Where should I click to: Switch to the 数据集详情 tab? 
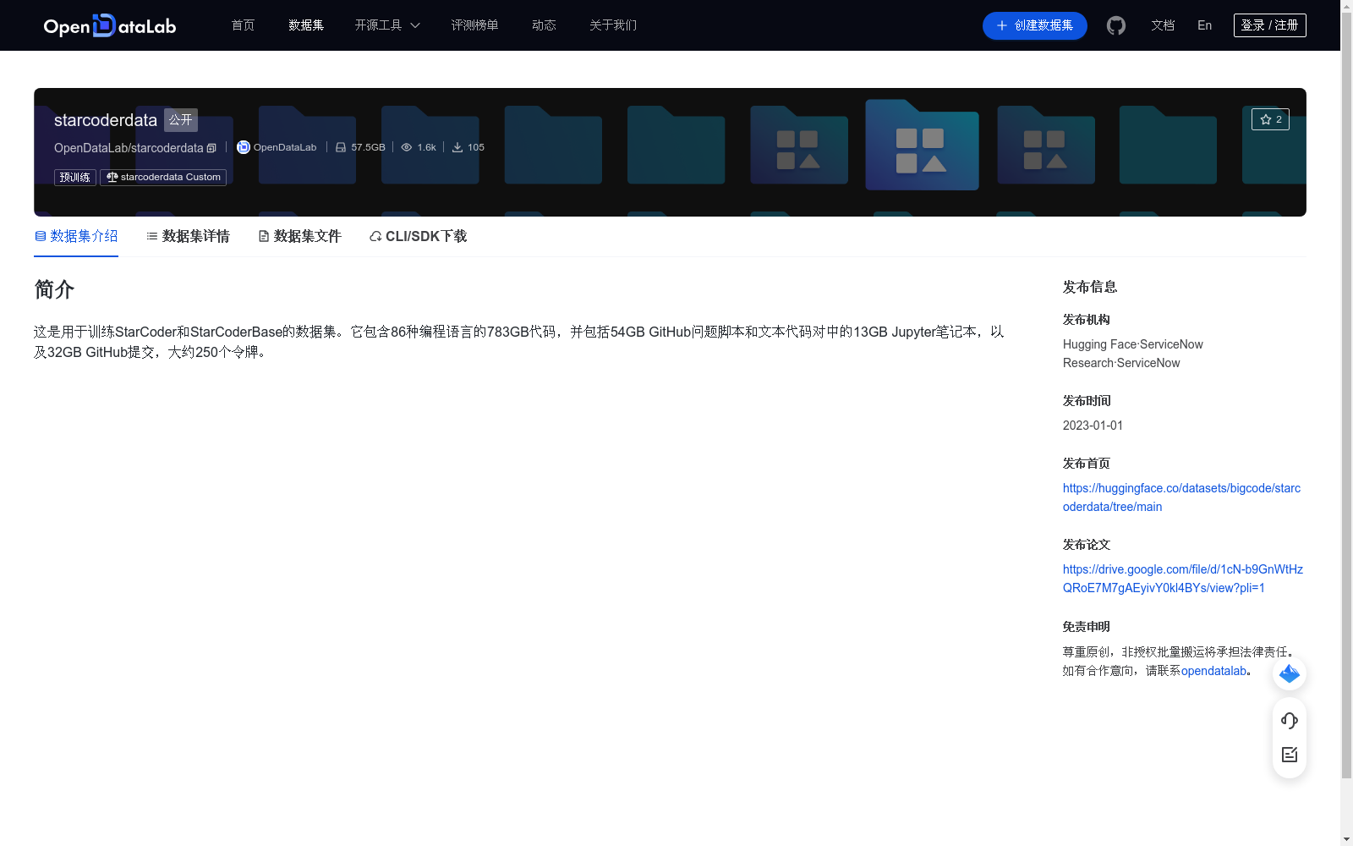188,236
